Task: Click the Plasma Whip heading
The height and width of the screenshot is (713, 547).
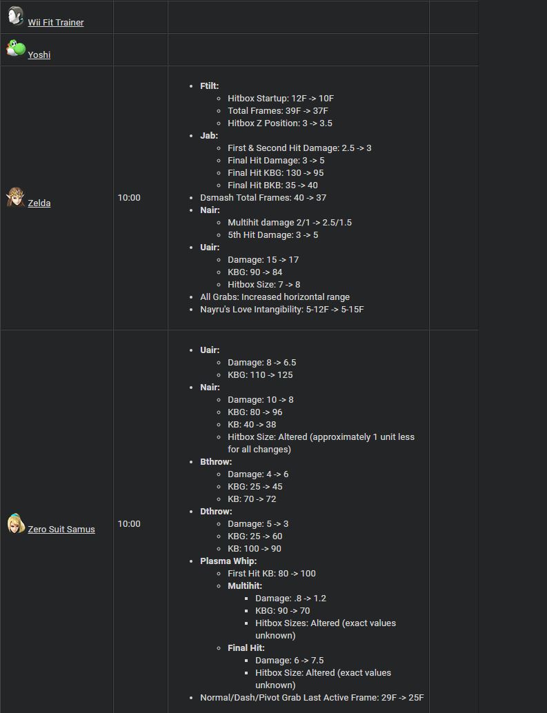Action: click(x=228, y=561)
